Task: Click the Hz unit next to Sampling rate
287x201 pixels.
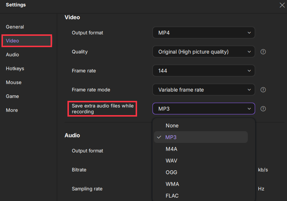Action: pos(261,189)
